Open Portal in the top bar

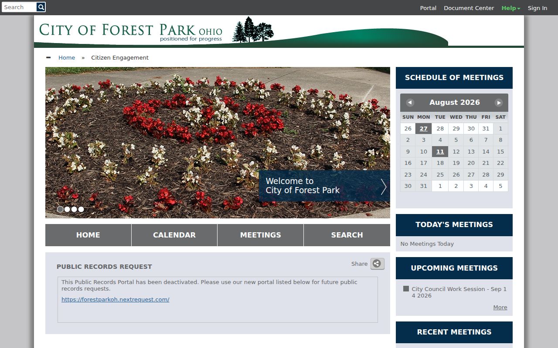428,8
